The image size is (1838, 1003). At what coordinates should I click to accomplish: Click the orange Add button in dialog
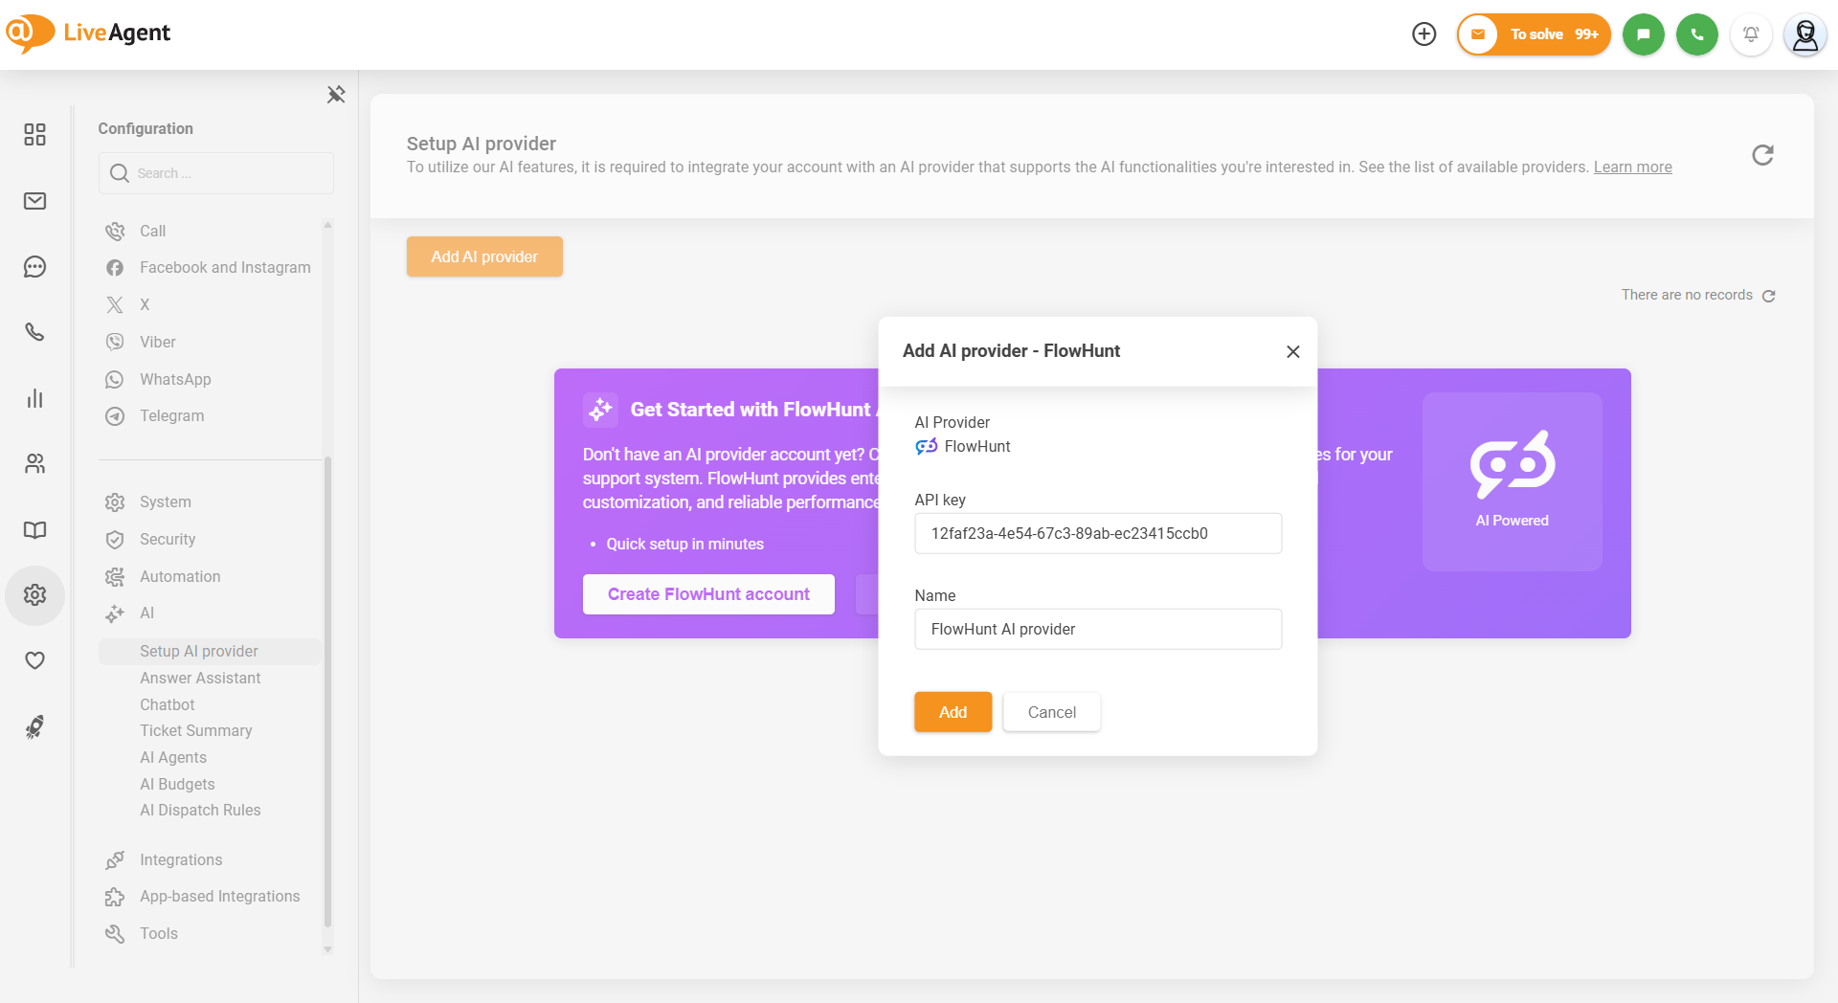953,712
